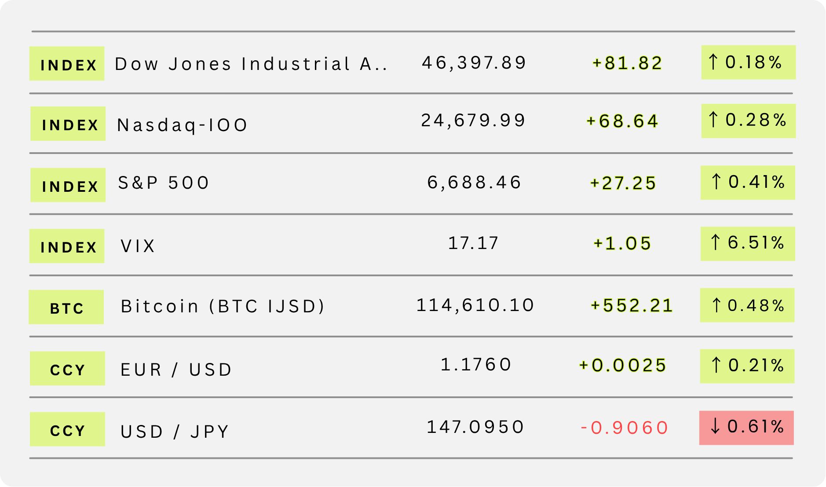This screenshot has height=487, width=826.
Task: Click the Nasdaq-100 change +68.64
Action: pyautogui.click(x=622, y=121)
